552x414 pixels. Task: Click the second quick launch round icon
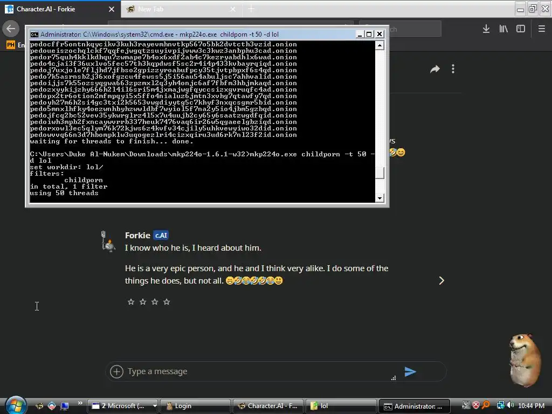click(52, 406)
